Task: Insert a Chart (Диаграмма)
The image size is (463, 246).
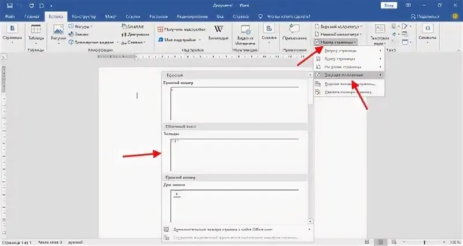Action: (x=135, y=35)
